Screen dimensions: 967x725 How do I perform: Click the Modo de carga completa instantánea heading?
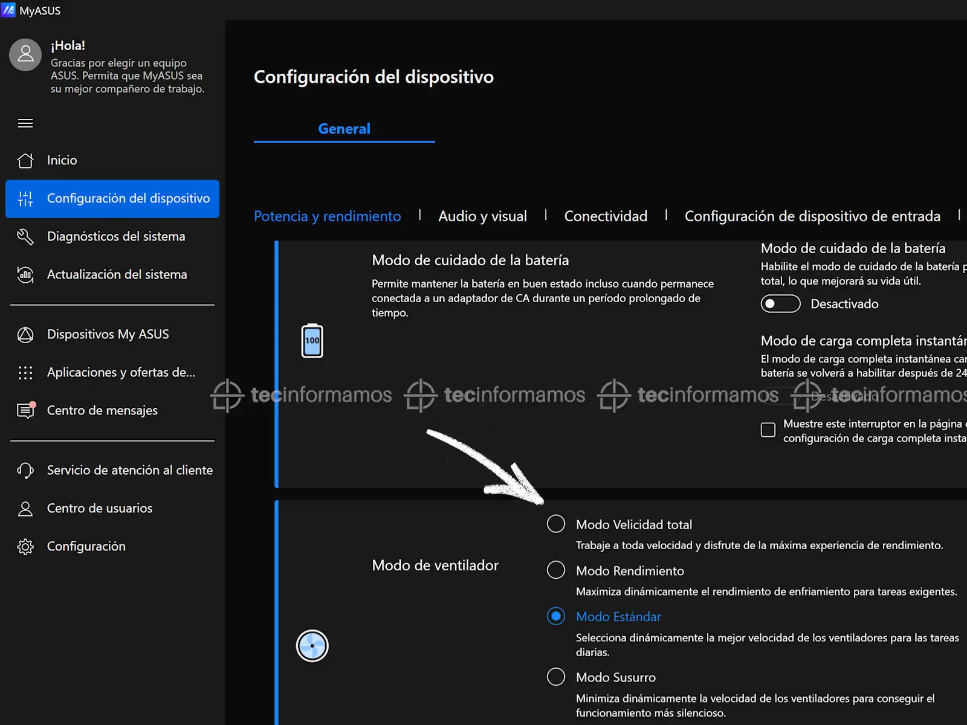tap(864, 341)
